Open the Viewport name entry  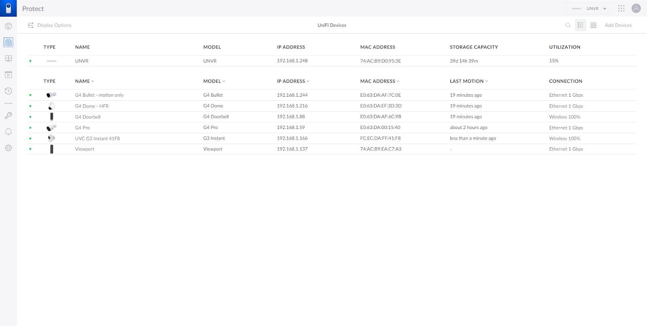coord(85,149)
